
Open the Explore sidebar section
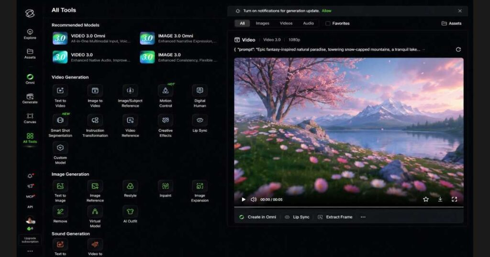(x=30, y=34)
